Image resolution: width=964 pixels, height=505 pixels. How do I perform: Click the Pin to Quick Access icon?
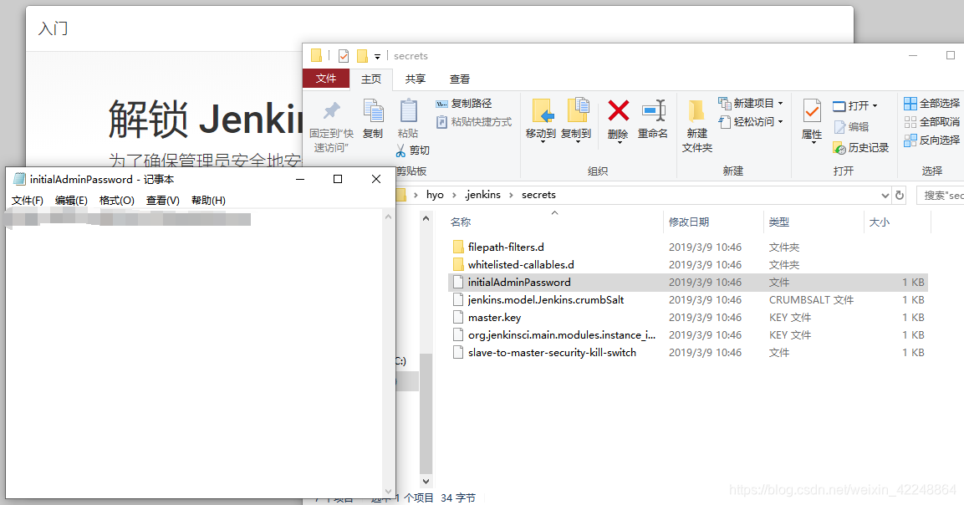point(331,110)
